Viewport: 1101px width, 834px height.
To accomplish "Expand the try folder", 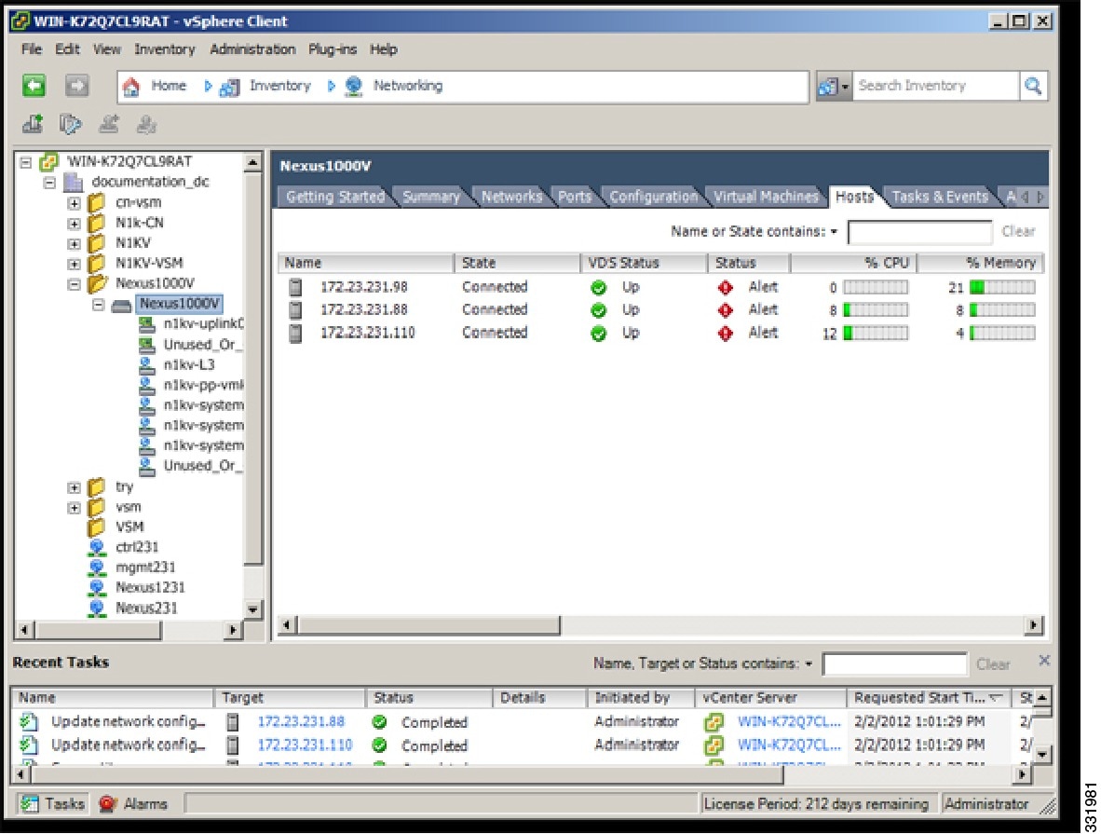I will coord(74,487).
